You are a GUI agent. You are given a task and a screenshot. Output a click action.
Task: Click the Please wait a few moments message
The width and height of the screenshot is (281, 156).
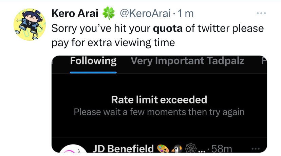[x=159, y=112]
